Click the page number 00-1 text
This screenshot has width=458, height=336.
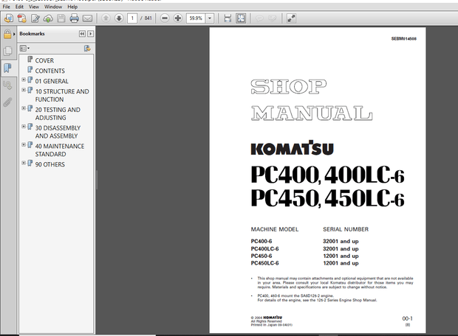point(407,318)
